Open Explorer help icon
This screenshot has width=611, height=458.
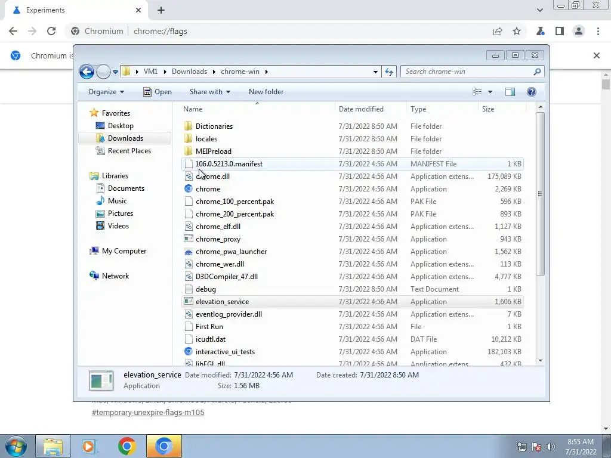pos(532,92)
